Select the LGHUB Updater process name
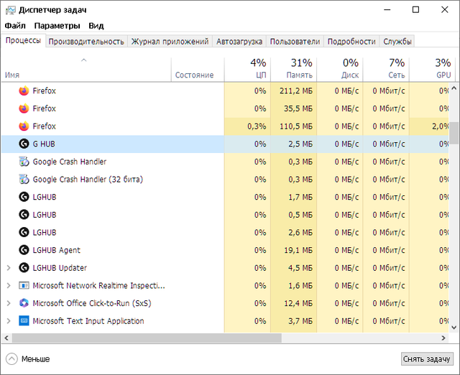The height and width of the screenshot is (375, 460). tap(60, 268)
